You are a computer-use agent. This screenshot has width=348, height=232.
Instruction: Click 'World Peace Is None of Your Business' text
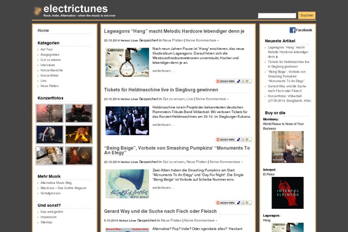(283, 126)
